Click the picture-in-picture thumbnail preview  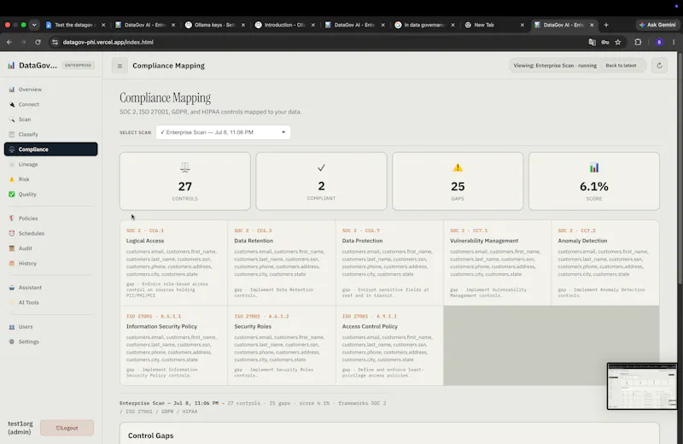pos(642,387)
